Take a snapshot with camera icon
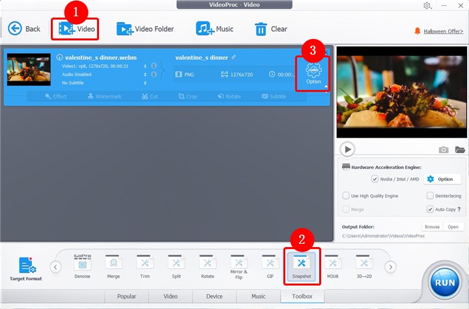Viewport: 469px width, 309px height. point(444,149)
